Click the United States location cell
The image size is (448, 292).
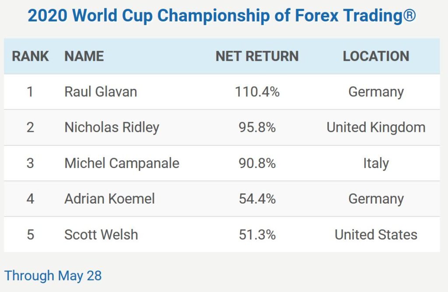(376, 235)
